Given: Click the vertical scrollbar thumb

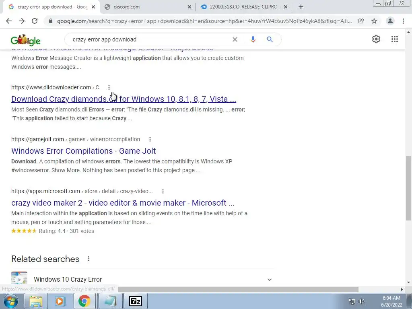Looking at the screenshot, I should coord(408,188).
